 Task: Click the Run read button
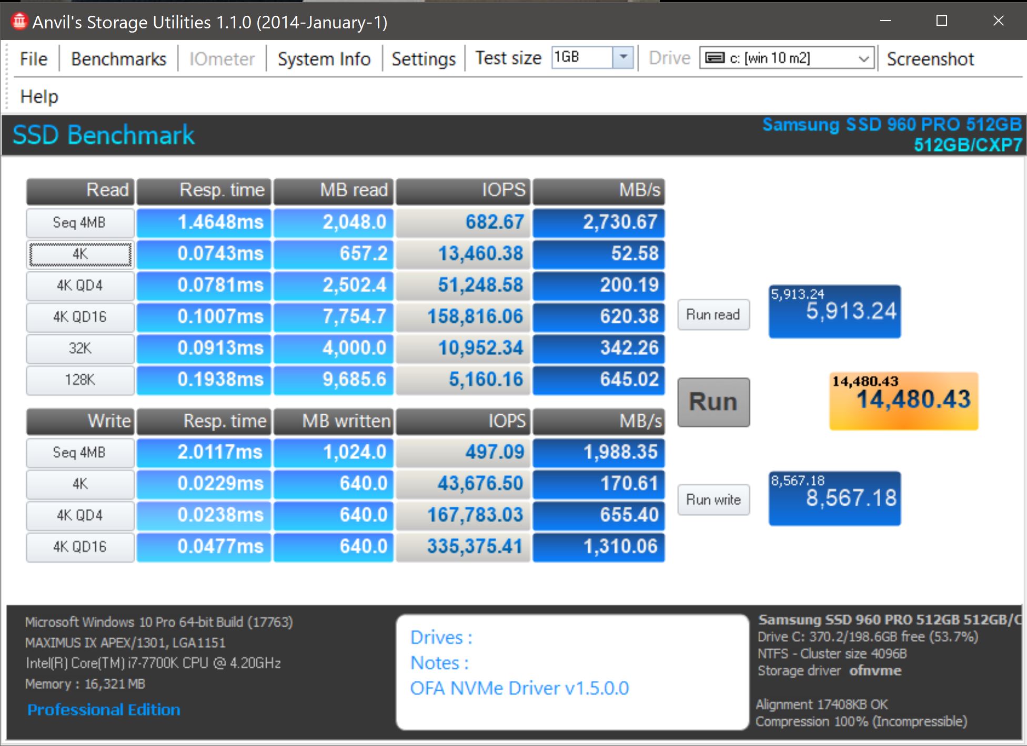click(713, 314)
